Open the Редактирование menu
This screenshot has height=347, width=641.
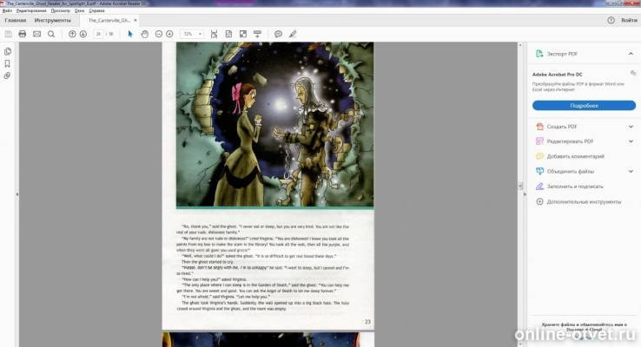(31, 11)
